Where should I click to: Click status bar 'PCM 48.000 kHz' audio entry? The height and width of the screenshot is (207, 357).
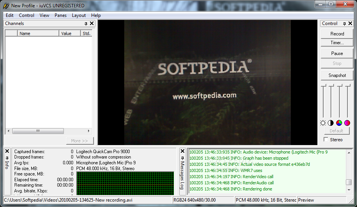pyautogui.click(x=266, y=200)
